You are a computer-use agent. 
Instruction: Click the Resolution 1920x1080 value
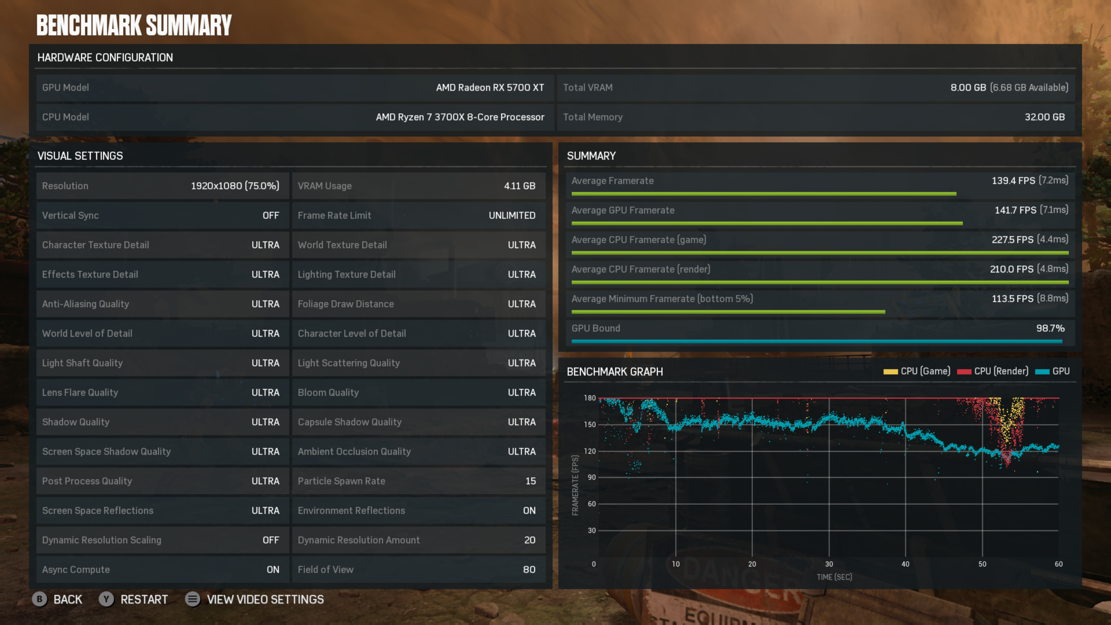pyautogui.click(x=235, y=186)
